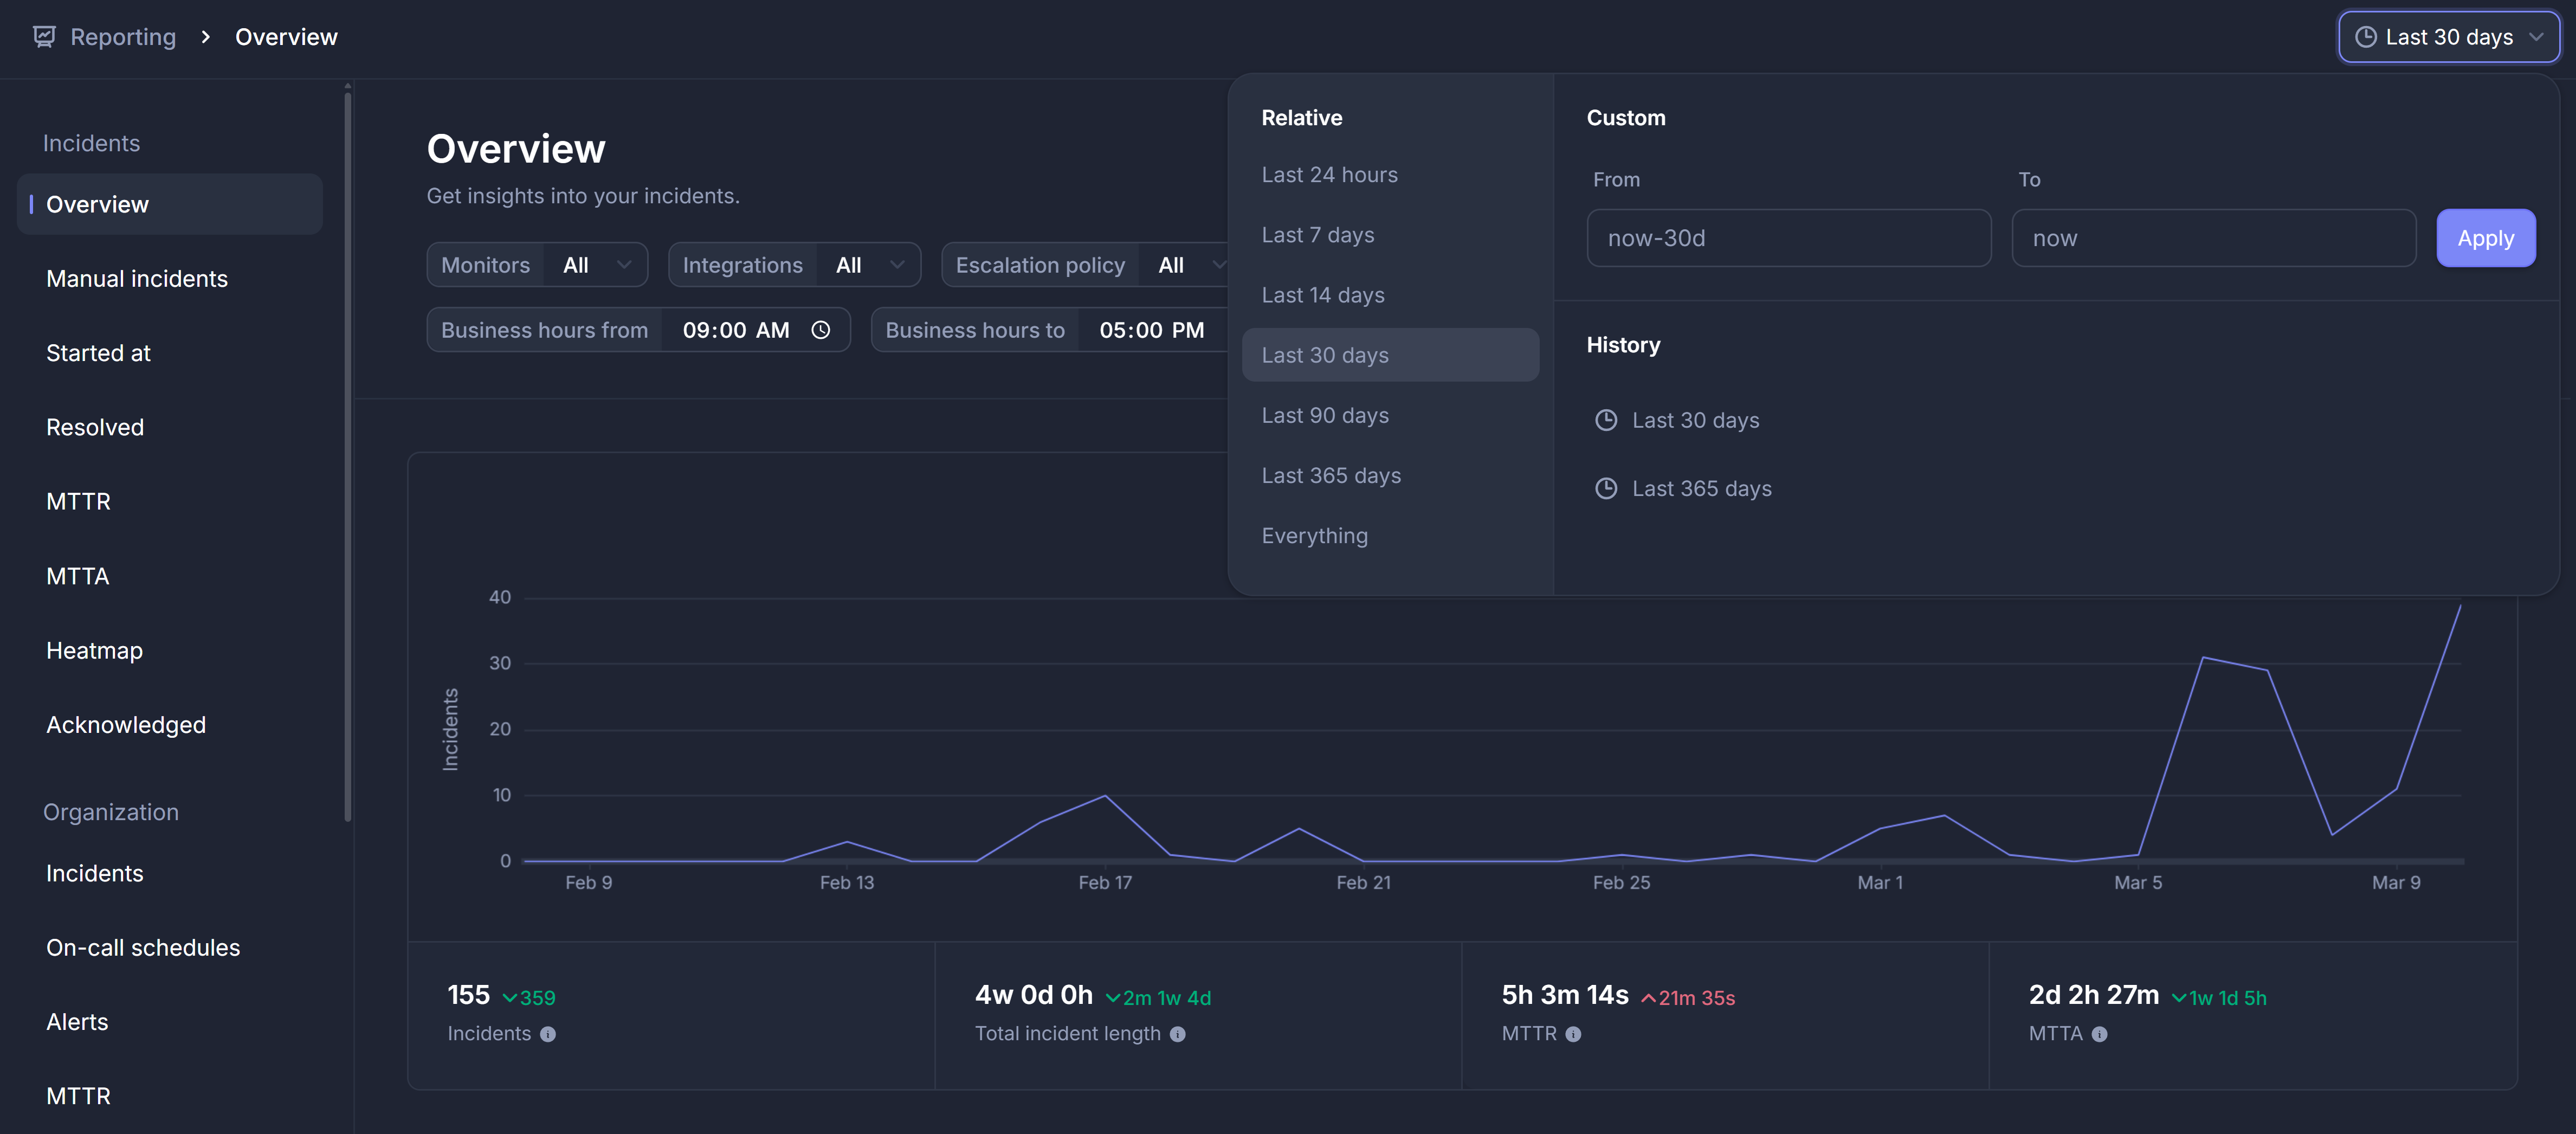Click the Reporting breadcrumb link
The height and width of the screenshot is (1134, 2576).
123,37
